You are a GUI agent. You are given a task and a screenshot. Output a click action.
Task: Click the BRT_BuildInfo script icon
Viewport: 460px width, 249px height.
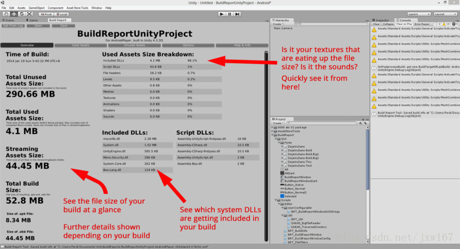tap(285, 231)
